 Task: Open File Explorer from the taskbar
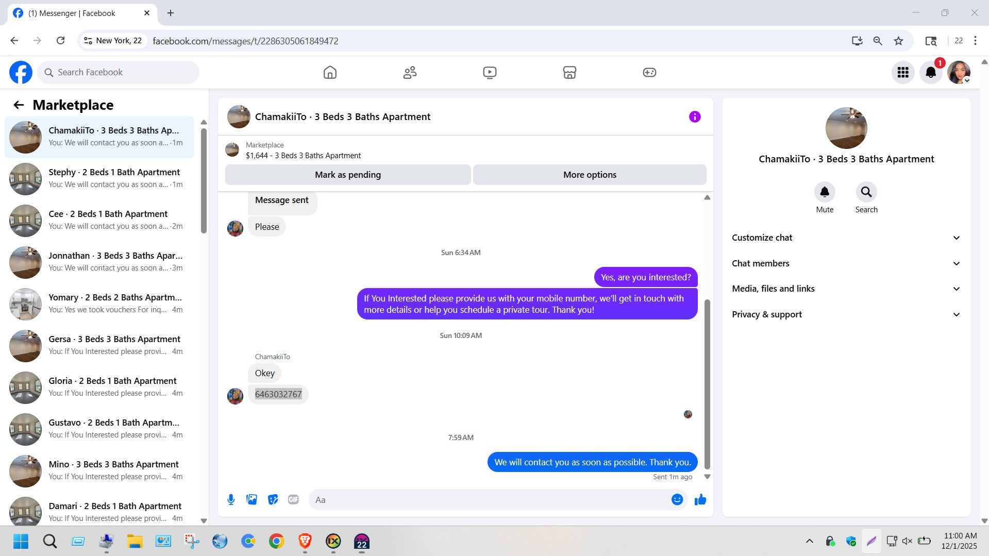[x=135, y=541]
